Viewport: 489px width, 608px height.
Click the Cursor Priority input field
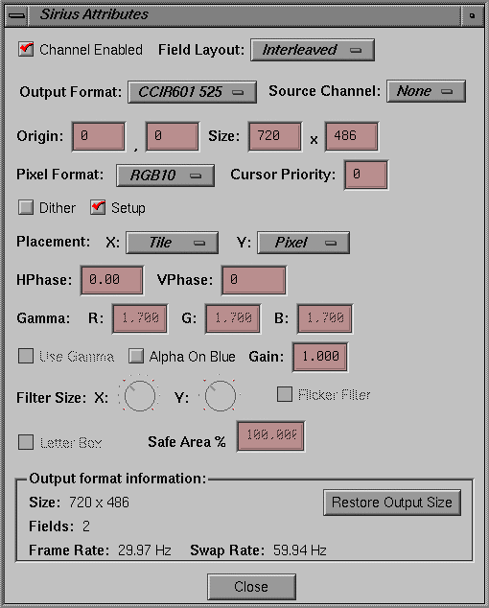(x=366, y=175)
